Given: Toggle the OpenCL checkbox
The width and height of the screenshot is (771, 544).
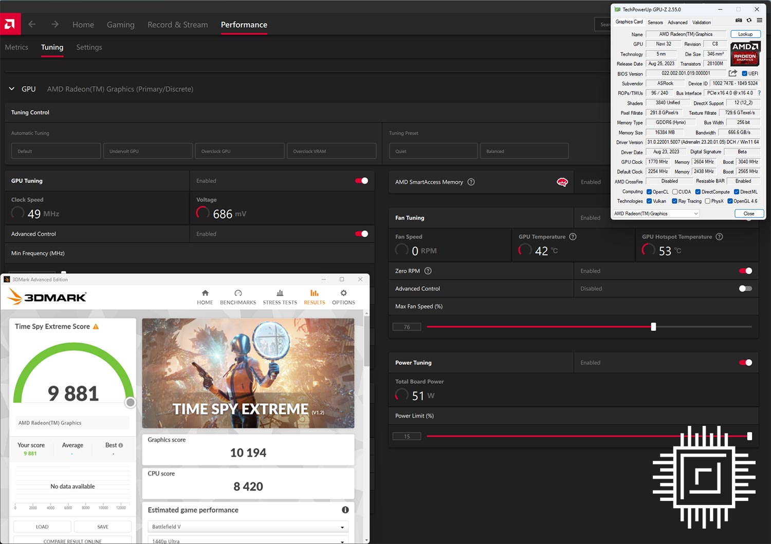Looking at the screenshot, I should tap(649, 192).
